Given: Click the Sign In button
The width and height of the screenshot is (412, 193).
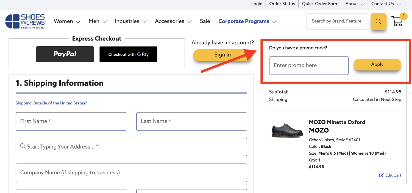Looking at the screenshot, I should (222, 55).
